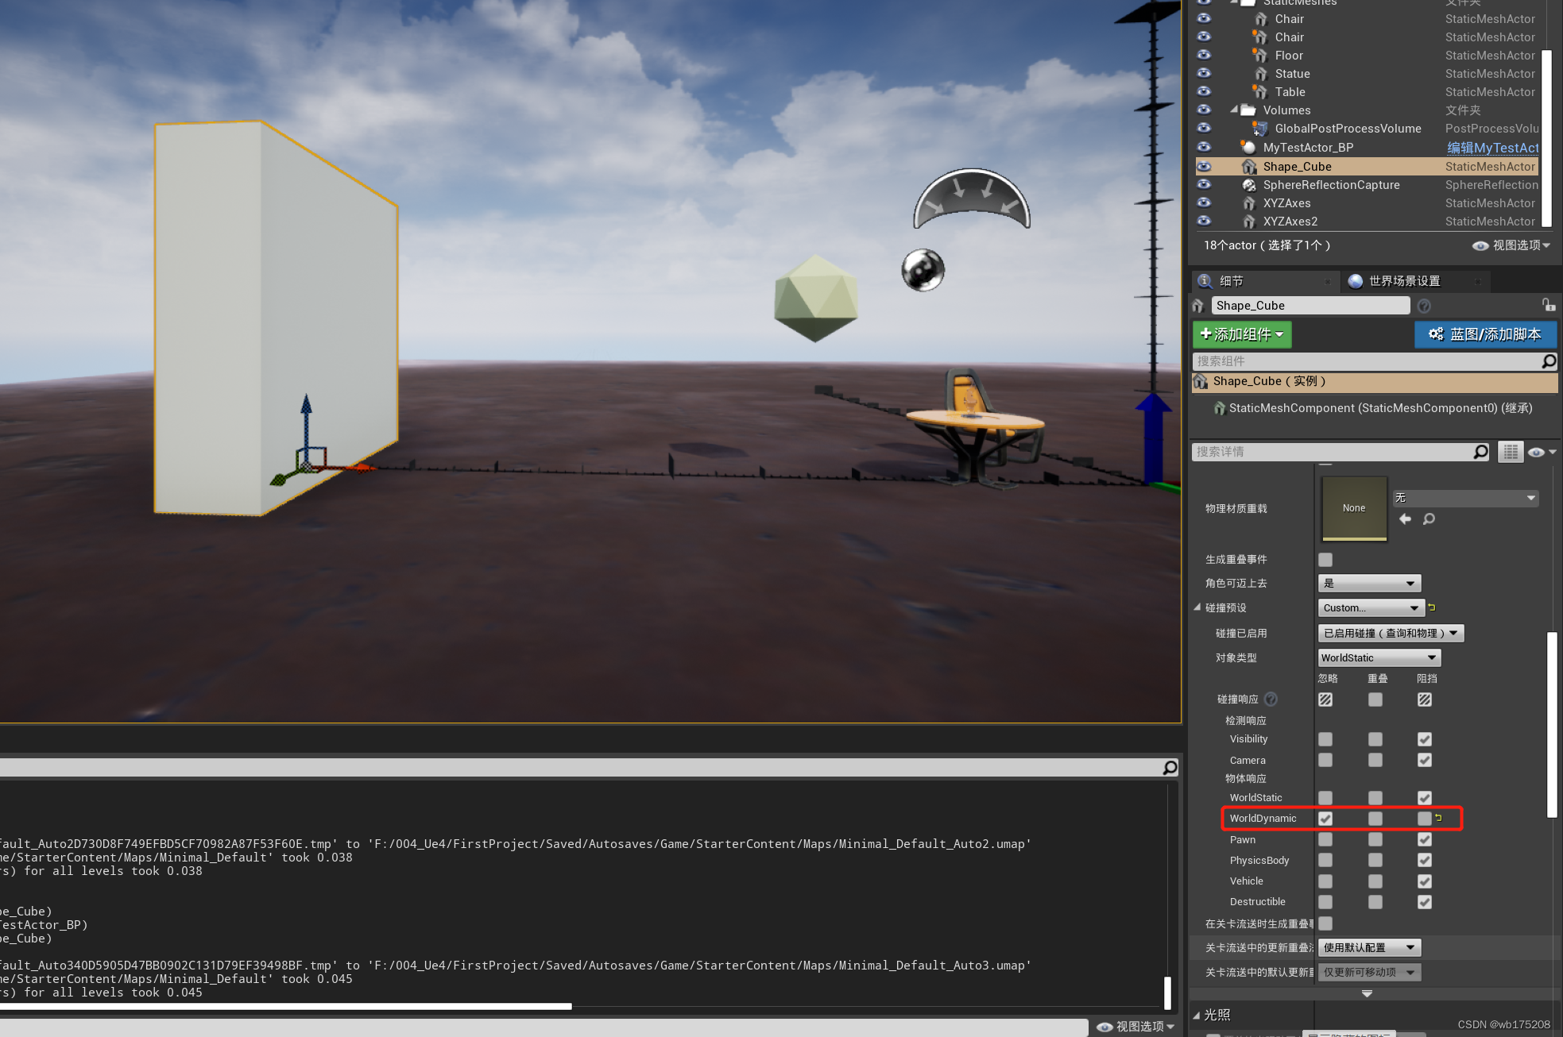Click the Shape_Cube actor name field

(1310, 306)
